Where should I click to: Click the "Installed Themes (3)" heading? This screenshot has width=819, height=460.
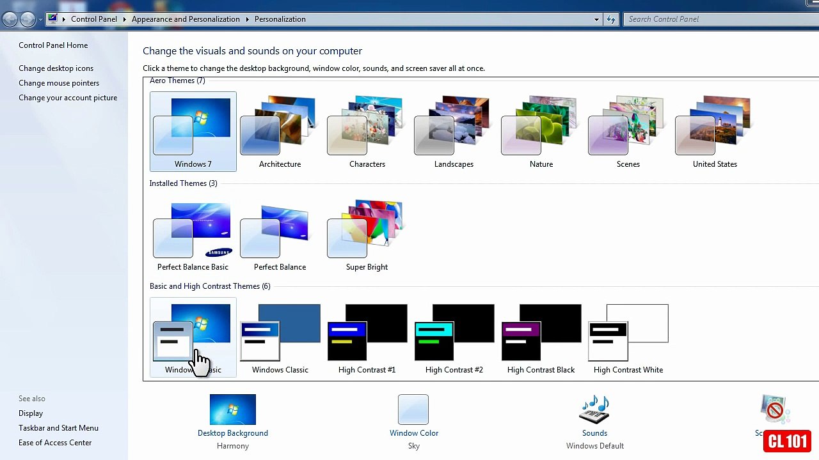click(183, 183)
